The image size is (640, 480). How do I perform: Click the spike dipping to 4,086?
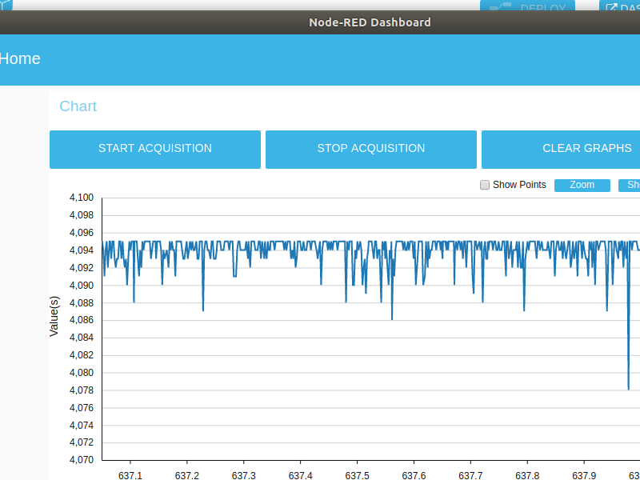[x=392, y=317]
